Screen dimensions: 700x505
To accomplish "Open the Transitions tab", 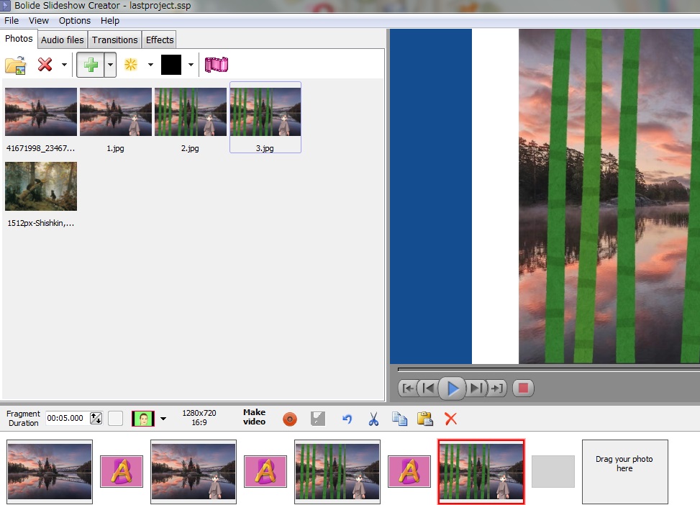I will (114, 40).
